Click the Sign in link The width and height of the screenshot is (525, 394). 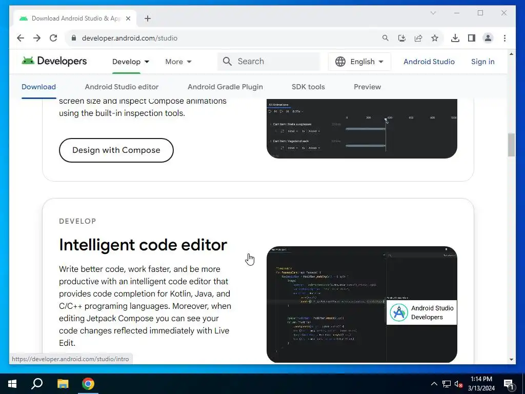click(x=482, y=62)
